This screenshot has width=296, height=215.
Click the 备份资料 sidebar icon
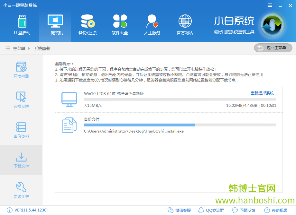coord(21,130)
